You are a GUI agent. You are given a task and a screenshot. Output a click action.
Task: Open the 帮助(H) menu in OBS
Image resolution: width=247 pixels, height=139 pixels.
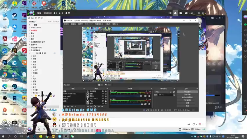click(115, 24)
